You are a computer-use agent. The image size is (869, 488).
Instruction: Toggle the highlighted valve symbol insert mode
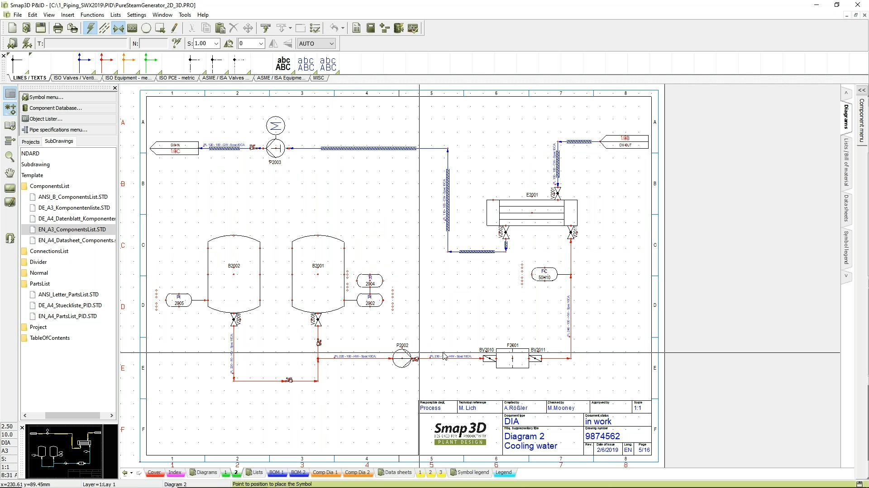pos(119,28)
